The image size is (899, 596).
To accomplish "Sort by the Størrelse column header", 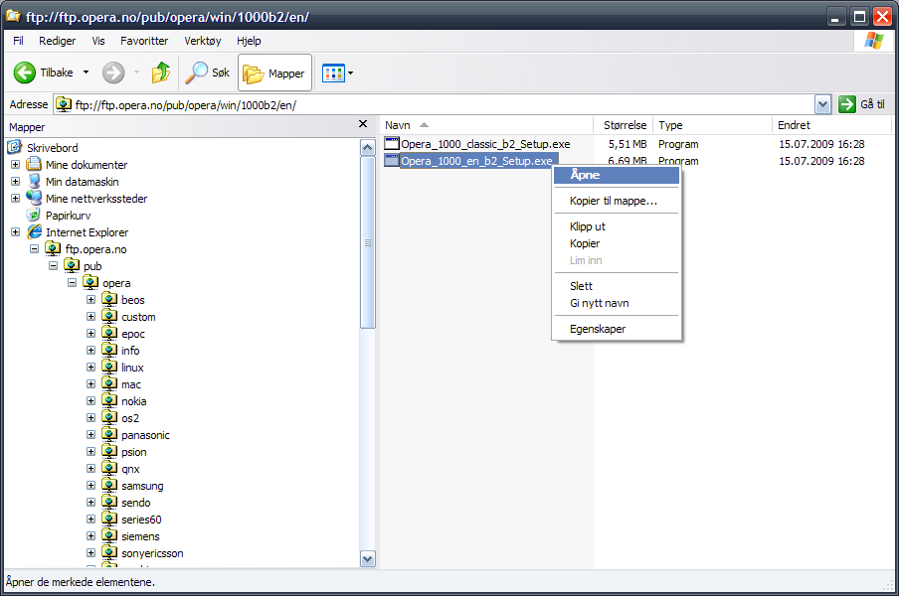I will click(624, 125).
